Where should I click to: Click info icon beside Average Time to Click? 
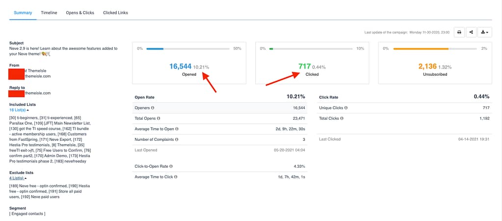click(175, 177)
